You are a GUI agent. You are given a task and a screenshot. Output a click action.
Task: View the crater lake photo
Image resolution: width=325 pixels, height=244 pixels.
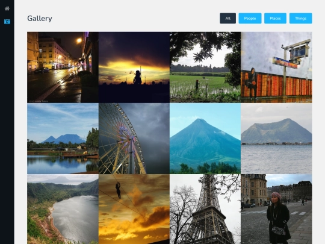point(63,209)
